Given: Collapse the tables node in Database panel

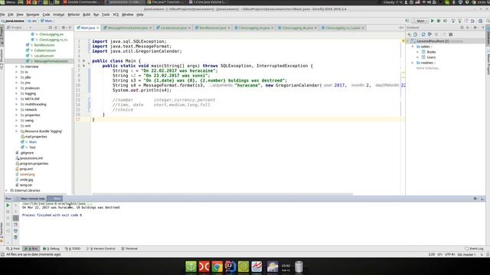Looking at the screenshot, I should 413,47.
